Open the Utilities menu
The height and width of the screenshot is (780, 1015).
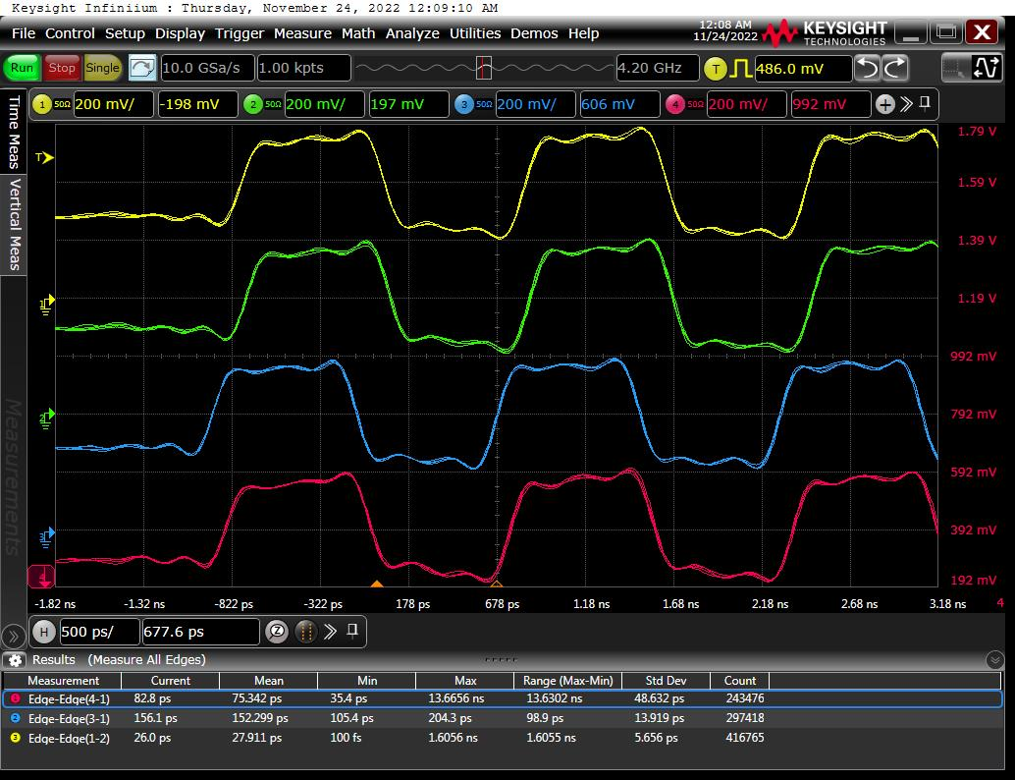(475, 33)
